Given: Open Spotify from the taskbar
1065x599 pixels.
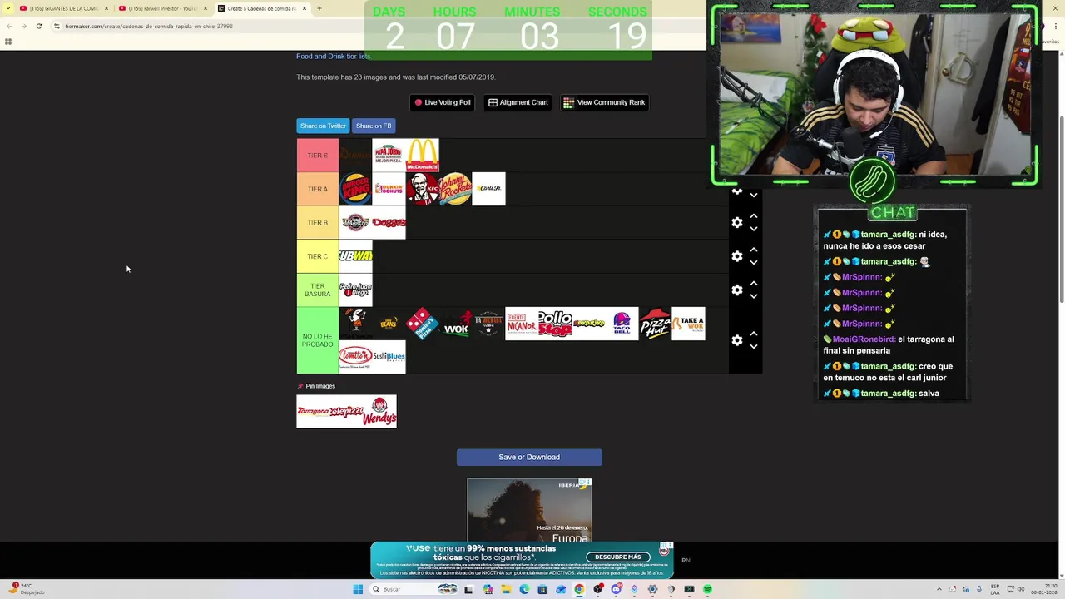Looking at the screenshot, I should 707,589.
